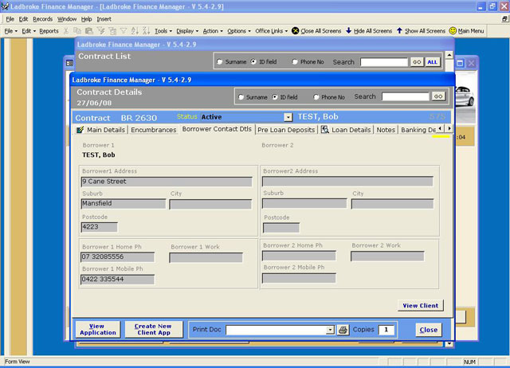Click the Borrower1 Address field 9 Cane Street
Viewport: 510px width, 368px height.
(167, 182)
